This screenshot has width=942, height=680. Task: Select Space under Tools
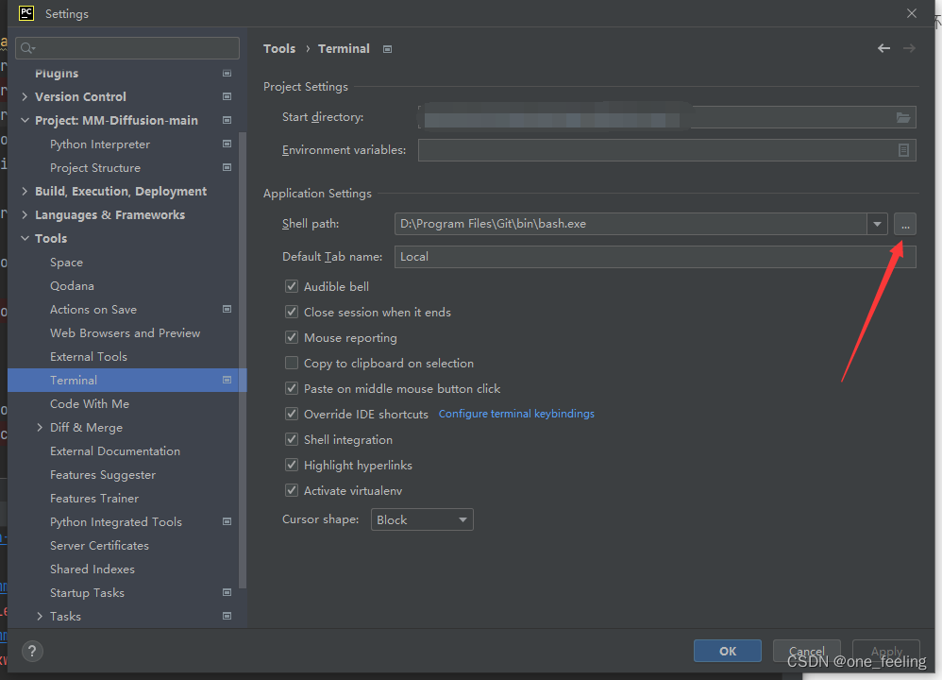click(x=66, y=263)
